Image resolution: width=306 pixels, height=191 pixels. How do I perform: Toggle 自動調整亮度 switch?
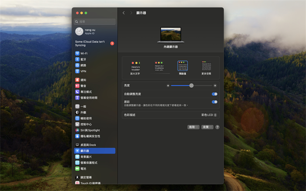[214, 94]
